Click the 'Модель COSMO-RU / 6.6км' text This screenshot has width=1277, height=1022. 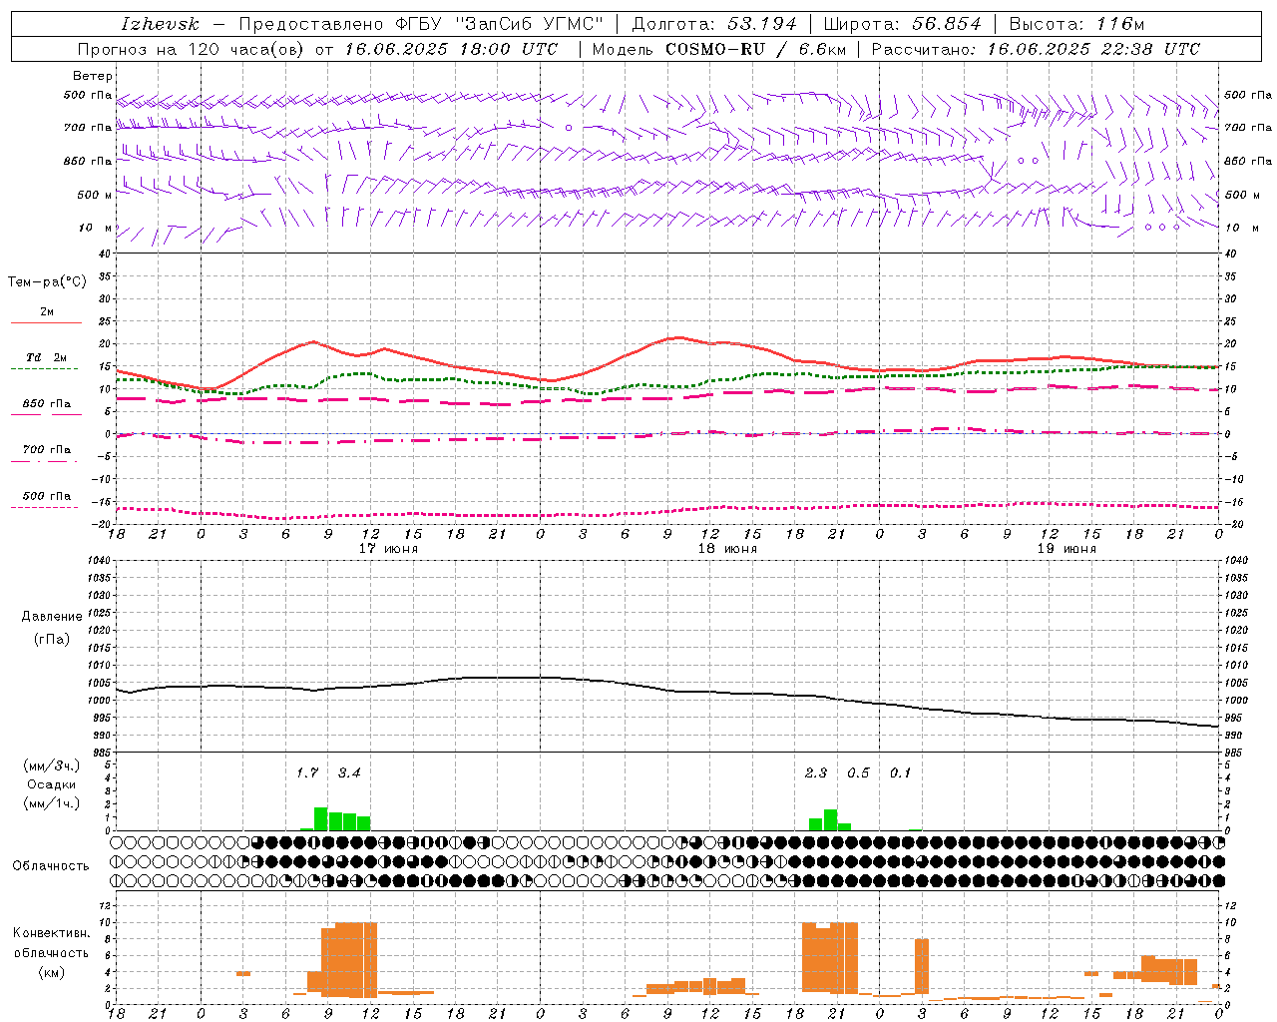point(718,49)
